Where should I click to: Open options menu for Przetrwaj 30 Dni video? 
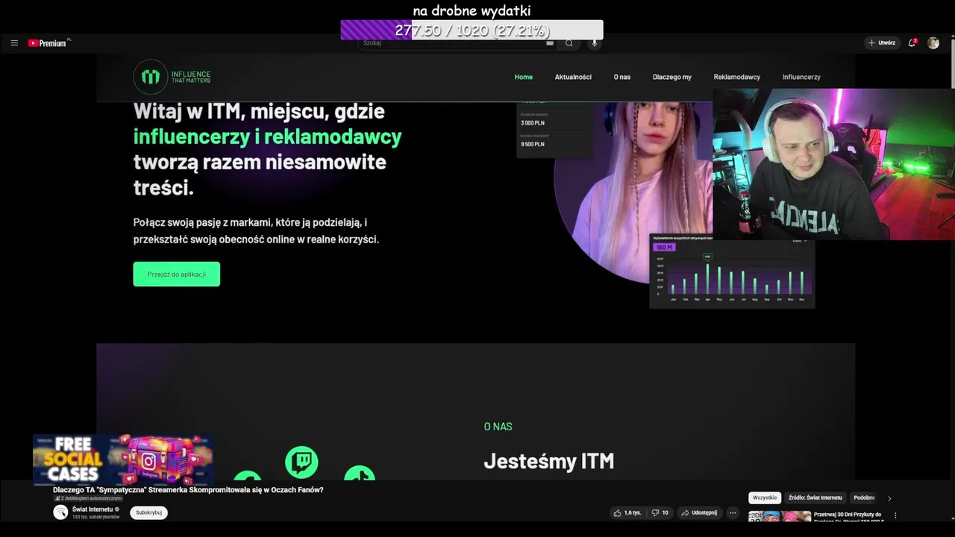(895, 515)
